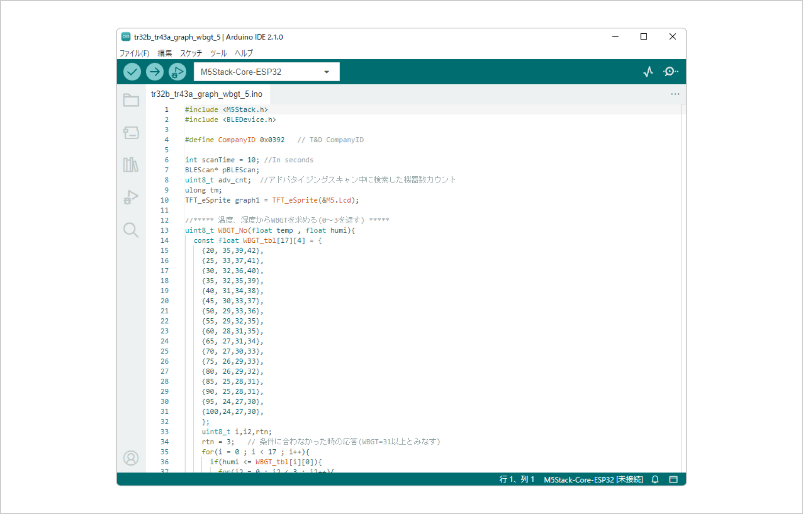Open the Serial Monitor magnifier icon
Image resolution: width=803 pixels, height=514 pixels.
(x=670, y=72)
